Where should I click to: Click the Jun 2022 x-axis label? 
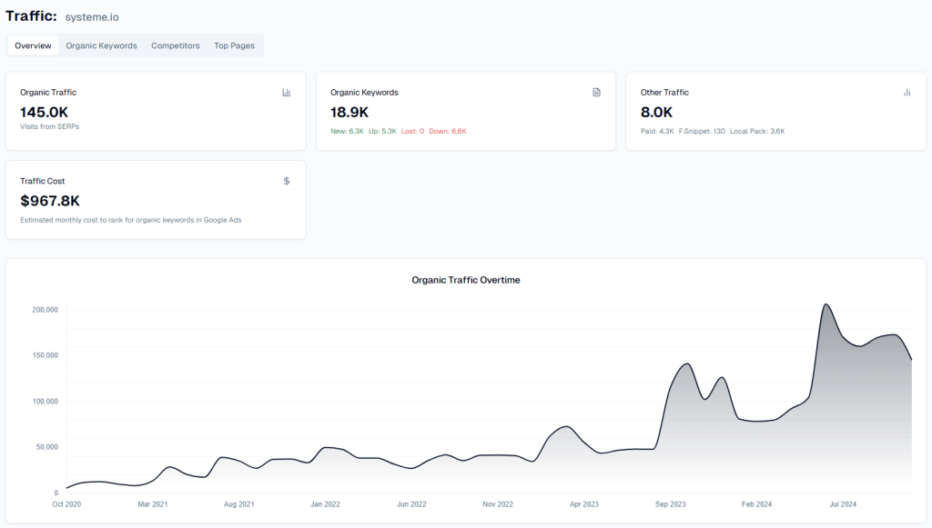click(x=411, y=504)
